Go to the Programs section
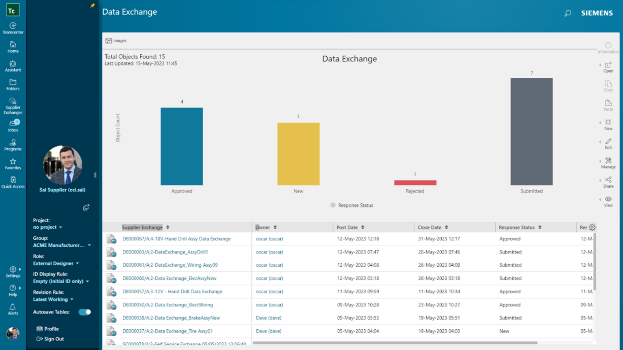The width and height of the screenshot is (623, 350). pyautogui.click(x=13, y=144)
